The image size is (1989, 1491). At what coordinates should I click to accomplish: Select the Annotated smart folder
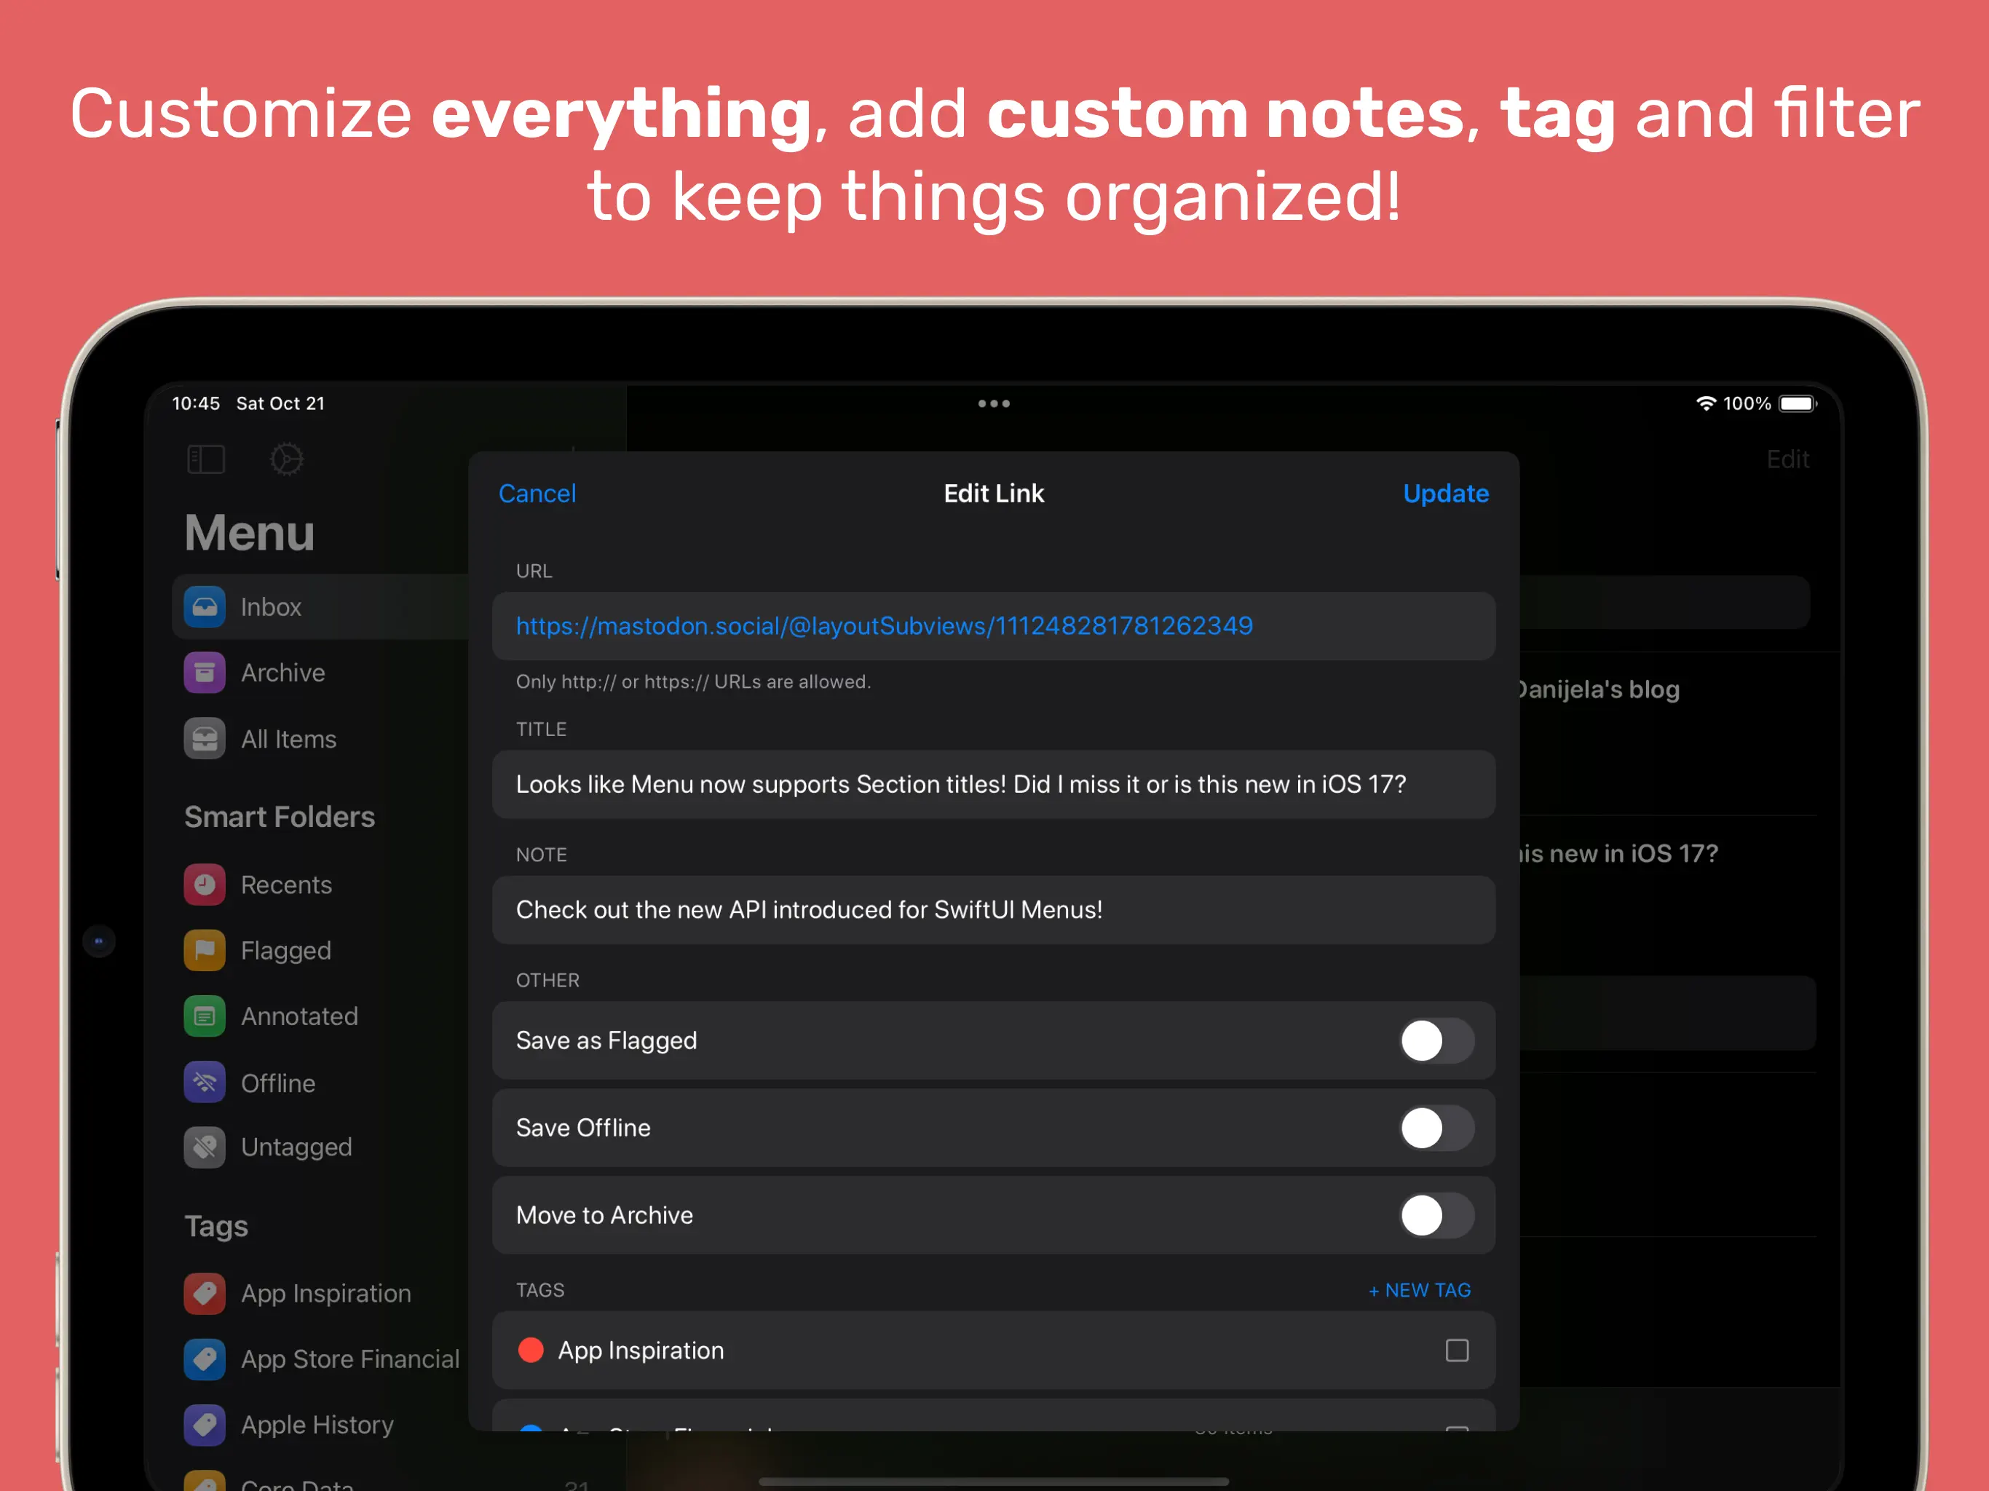(x=298, y=1016)
